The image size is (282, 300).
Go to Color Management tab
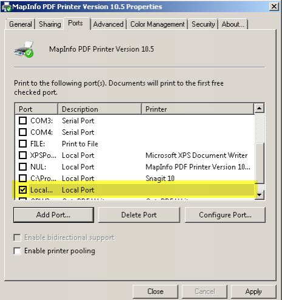pyautogui.click(x=157, y=24)
